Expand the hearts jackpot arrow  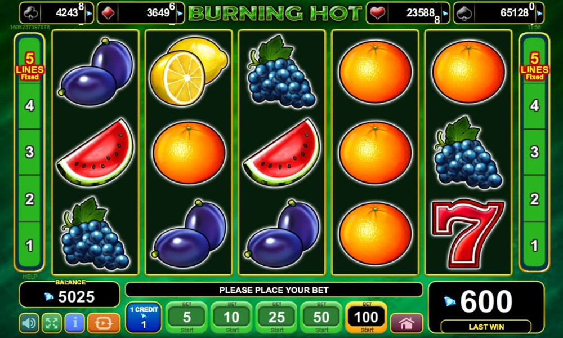[x=445, y=14]
